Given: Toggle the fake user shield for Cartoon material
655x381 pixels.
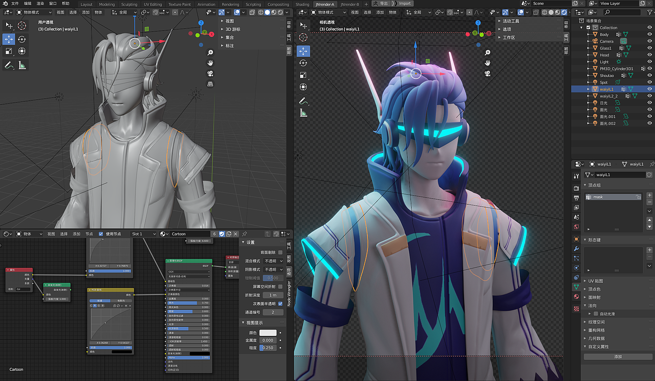Looking at the screenshot, I should click(222, 234).
